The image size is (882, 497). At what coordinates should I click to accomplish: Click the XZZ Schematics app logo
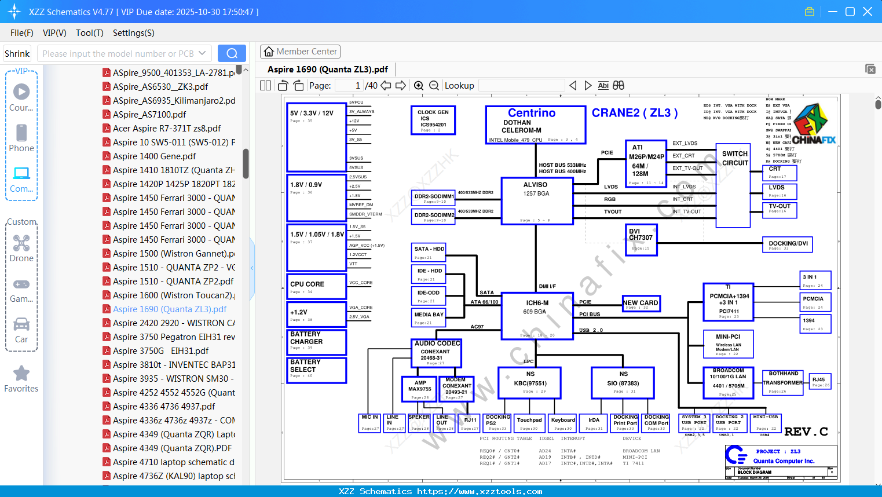(x=14, y=12)
